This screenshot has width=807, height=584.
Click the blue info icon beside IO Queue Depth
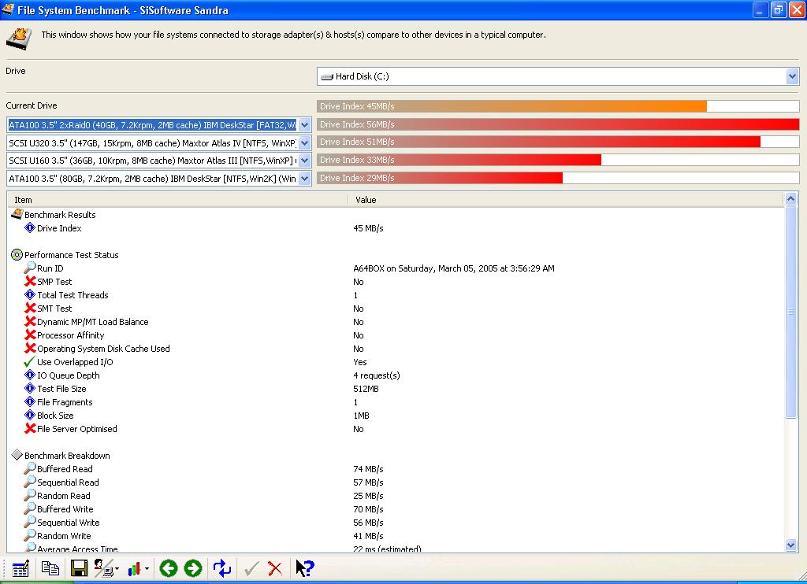(30, 375)
